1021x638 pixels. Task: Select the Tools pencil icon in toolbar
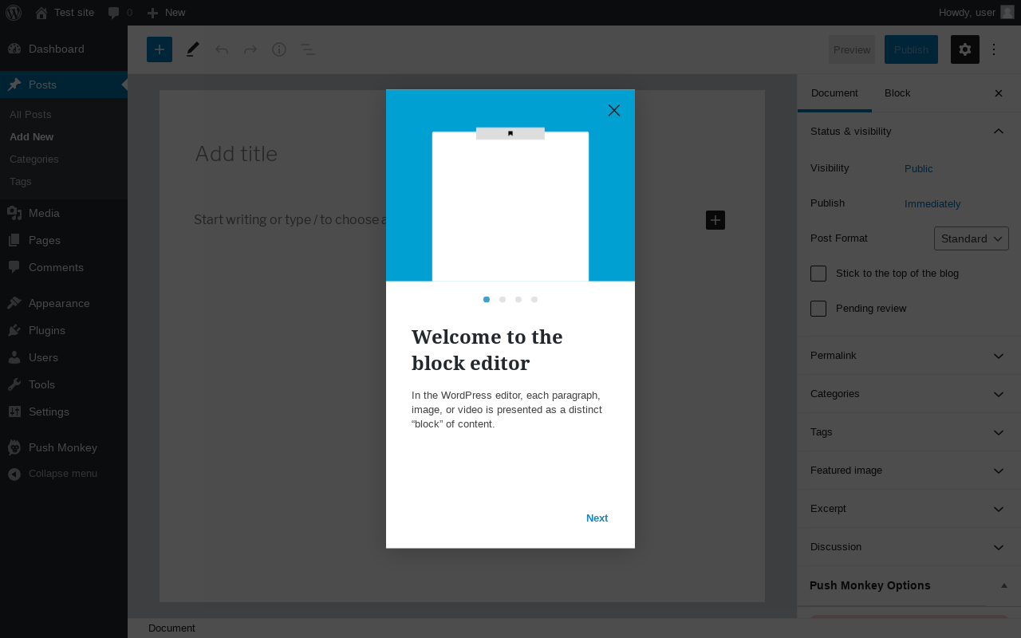[193, 49]
